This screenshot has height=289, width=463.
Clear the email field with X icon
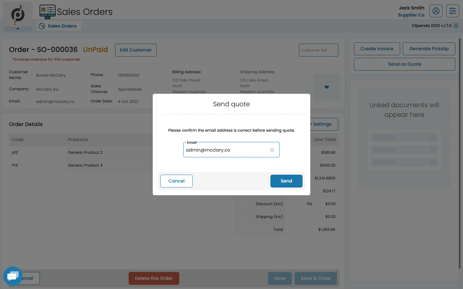point(272,150)
